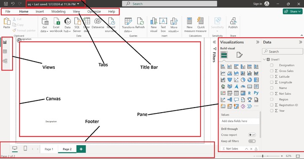Insert a Text box
The image size is (304, 159).
point(163,25)
